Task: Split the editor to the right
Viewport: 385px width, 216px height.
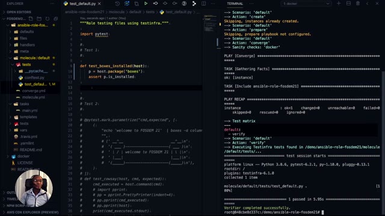Action: tap(203, 4)
